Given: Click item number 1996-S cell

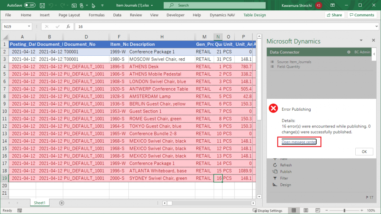Looking at the screenshot, I should pos(119,171).
